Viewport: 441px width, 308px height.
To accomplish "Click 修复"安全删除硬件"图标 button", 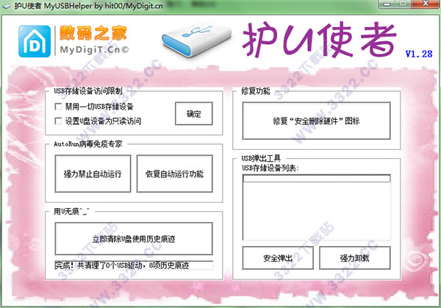I will click(316, 121).
